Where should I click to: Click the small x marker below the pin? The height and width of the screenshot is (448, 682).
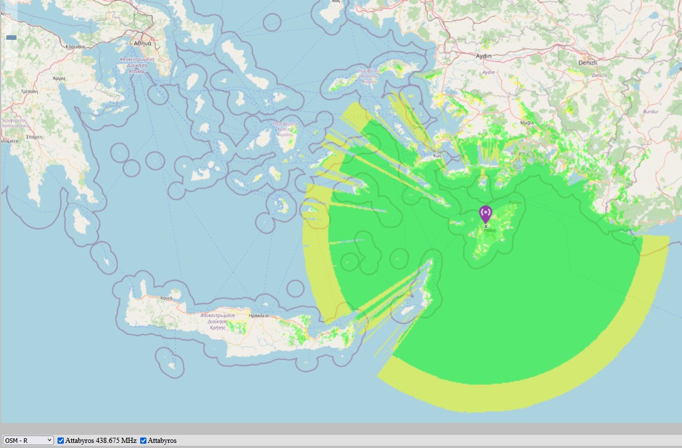tap(486, 227)
